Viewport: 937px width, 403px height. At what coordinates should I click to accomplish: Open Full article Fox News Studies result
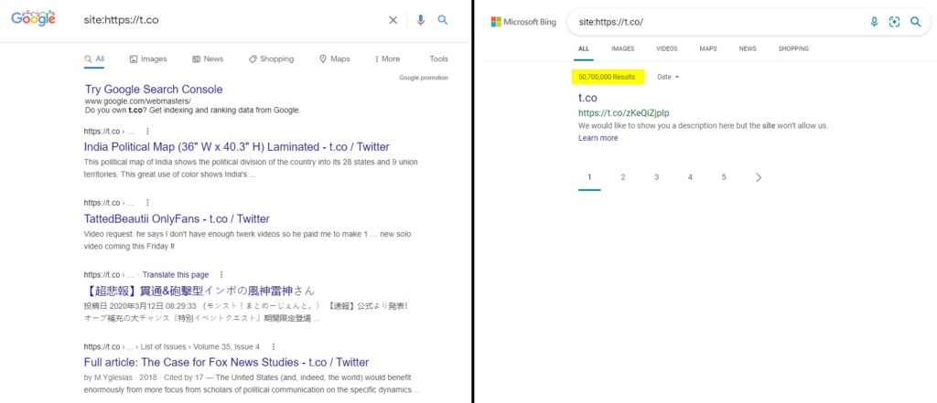227,363
